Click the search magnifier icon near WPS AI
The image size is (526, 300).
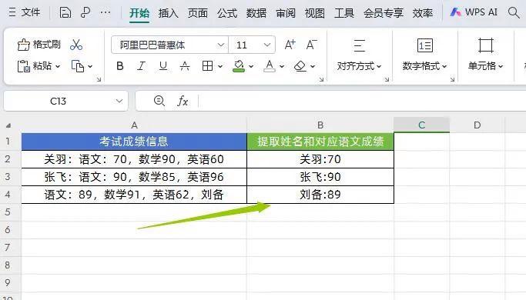tap(514, 13)
